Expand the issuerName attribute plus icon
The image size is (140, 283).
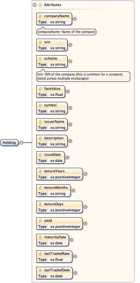coord(70,125)
